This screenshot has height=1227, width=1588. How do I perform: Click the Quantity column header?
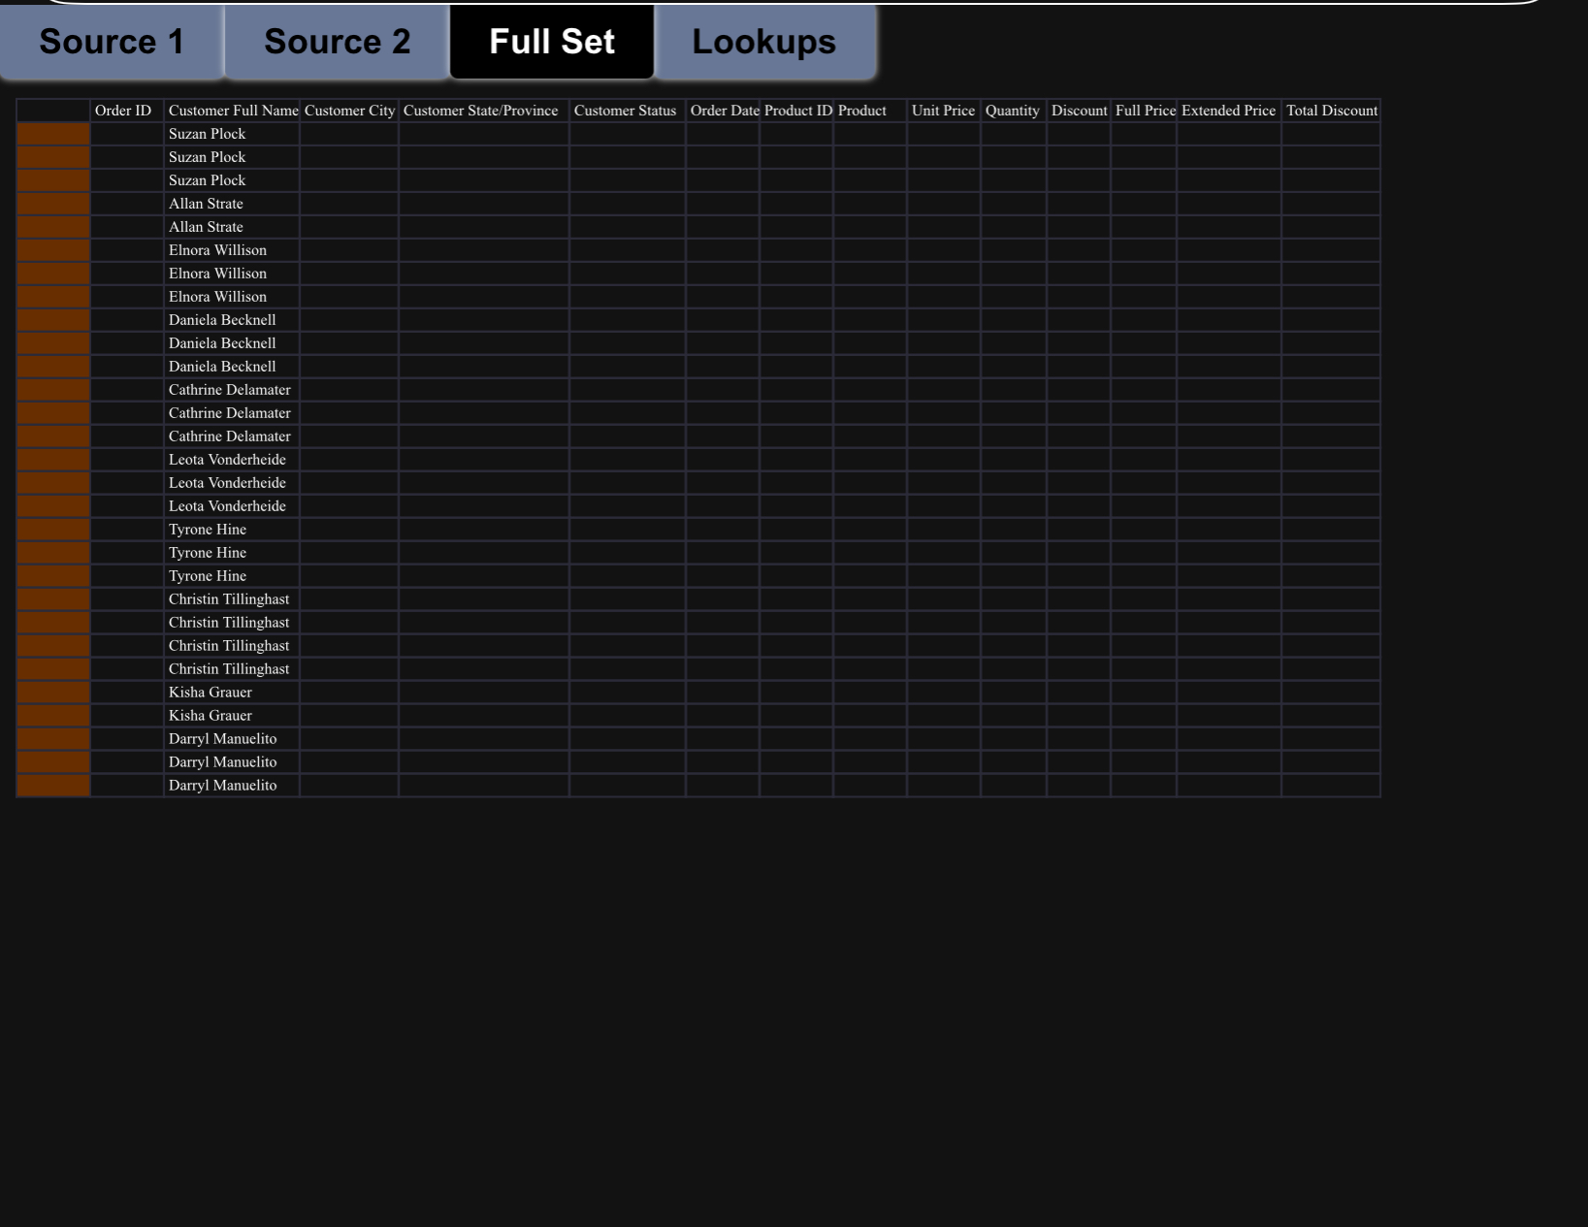click(1013, 111)
